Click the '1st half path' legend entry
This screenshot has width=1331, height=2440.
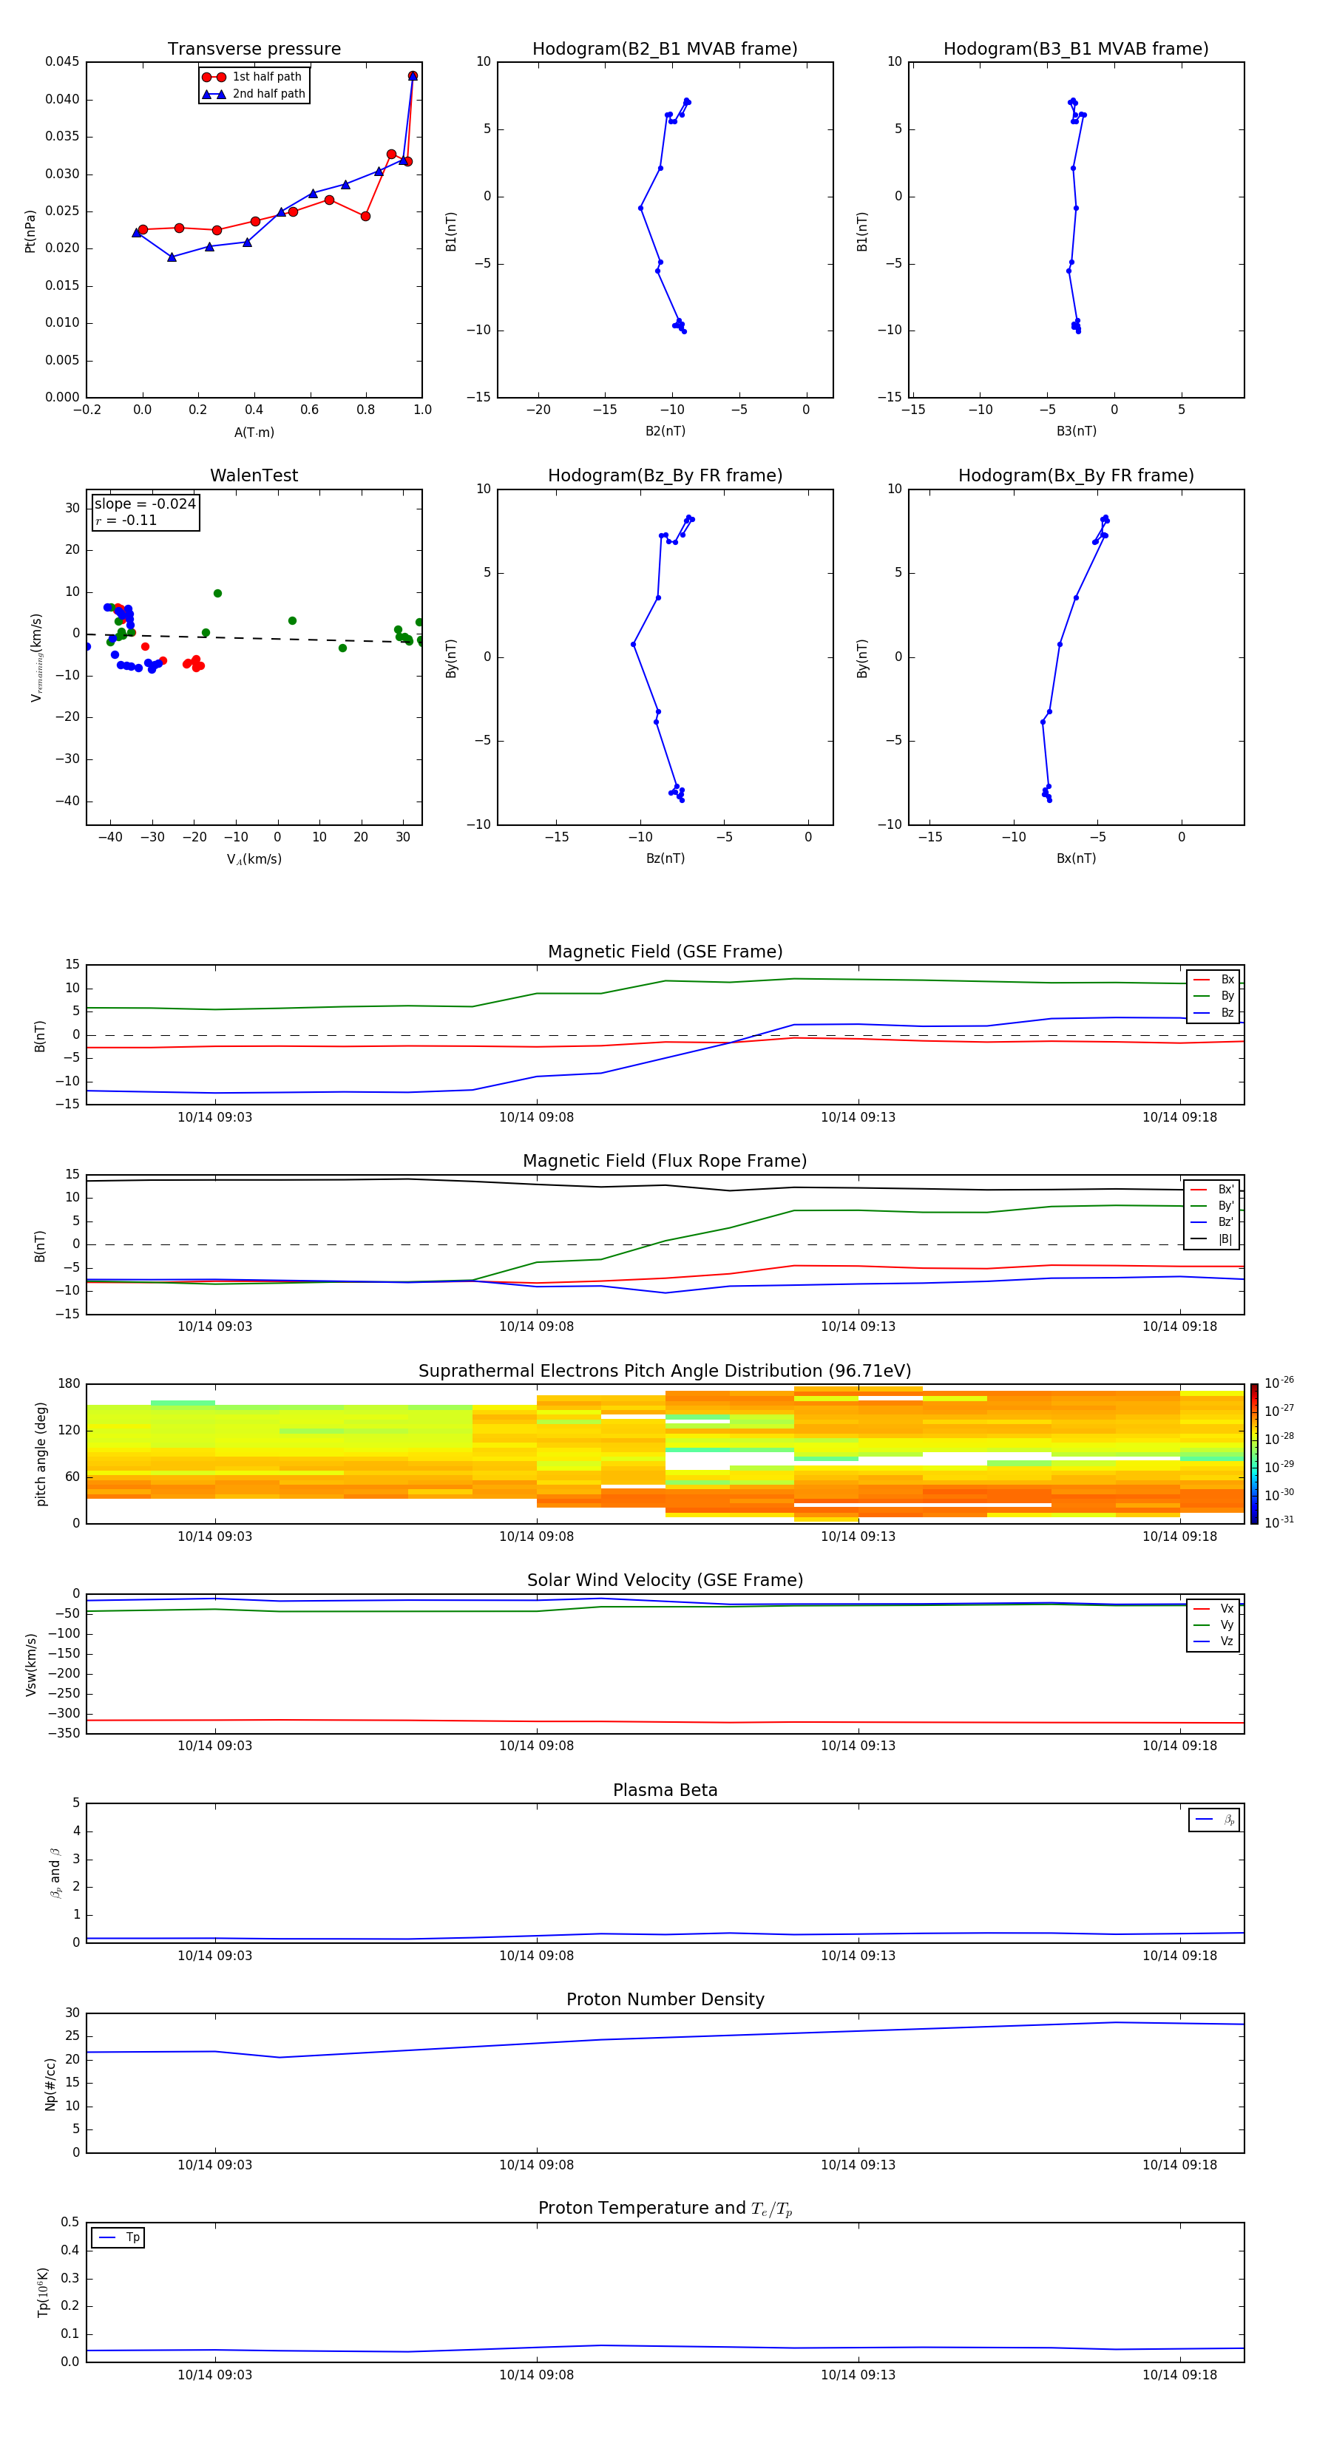253,77
